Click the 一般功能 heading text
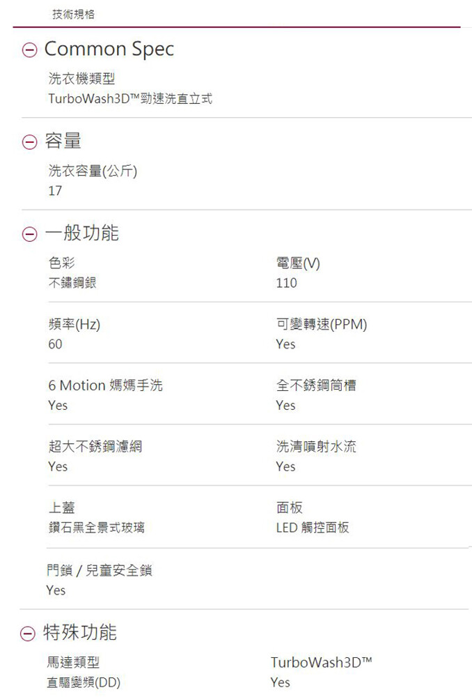The width and height of the screenshot is (472, 697). click(x=81, y=233)
